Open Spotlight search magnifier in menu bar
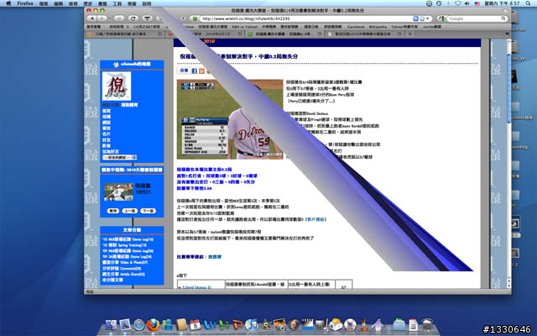The height and width of the screenshot is (336, 537). pos(529,3)
